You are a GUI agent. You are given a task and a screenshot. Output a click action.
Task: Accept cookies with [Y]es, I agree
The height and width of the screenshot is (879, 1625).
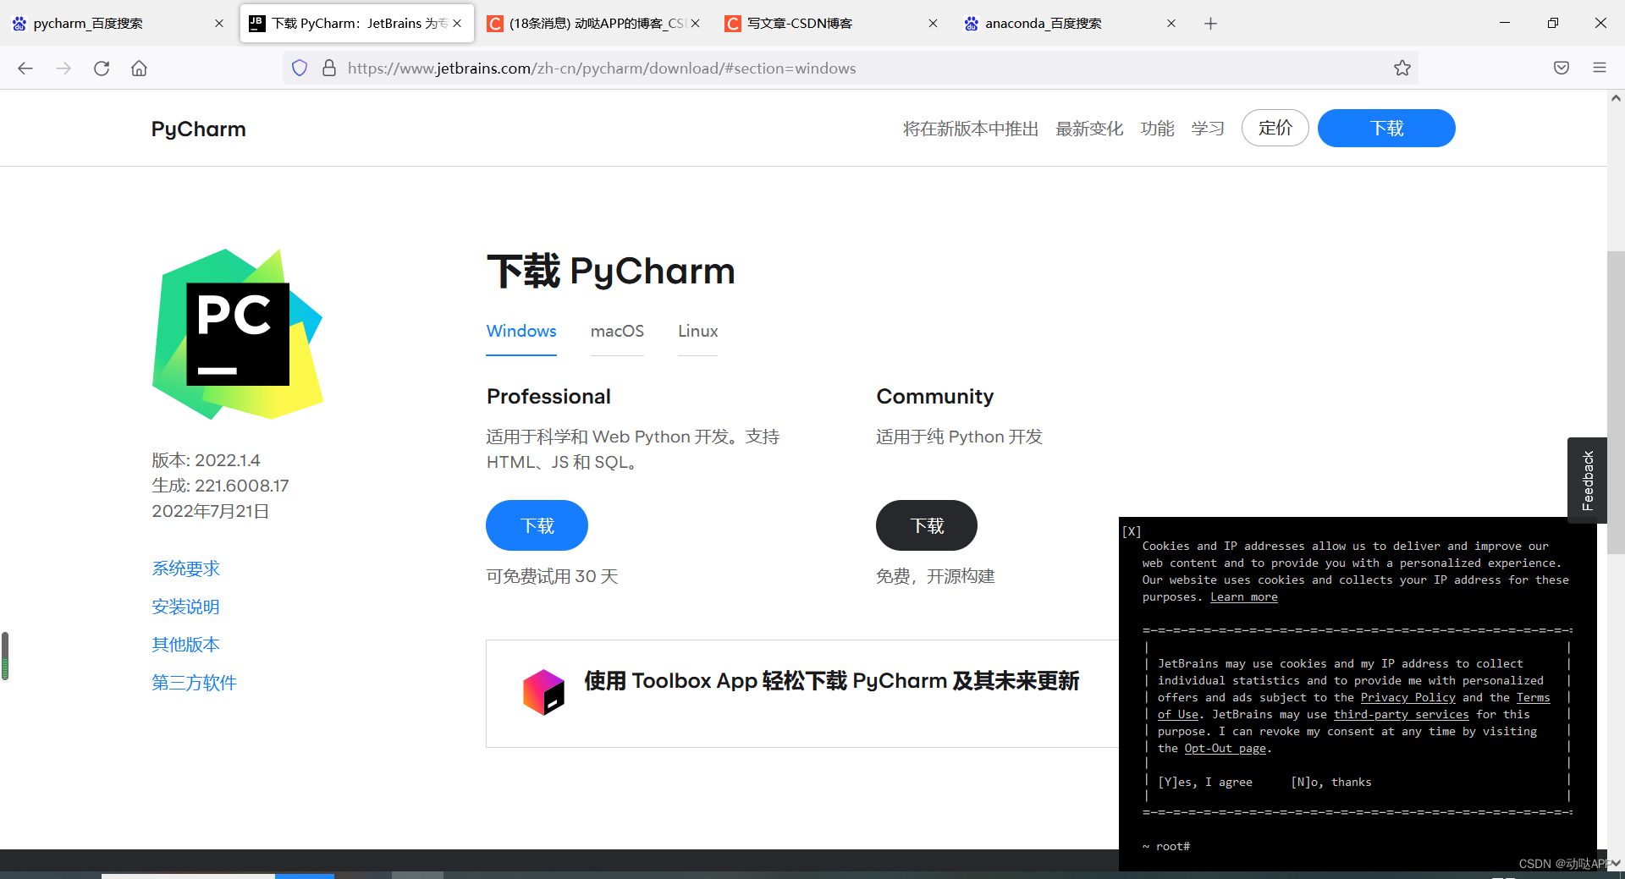[1204, 783]
